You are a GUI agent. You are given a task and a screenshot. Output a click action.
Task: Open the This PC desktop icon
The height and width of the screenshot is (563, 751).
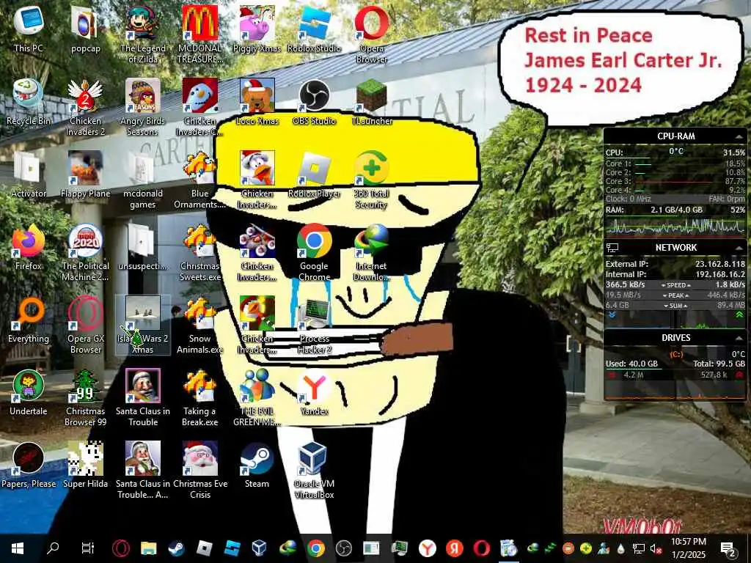[29, 29]
